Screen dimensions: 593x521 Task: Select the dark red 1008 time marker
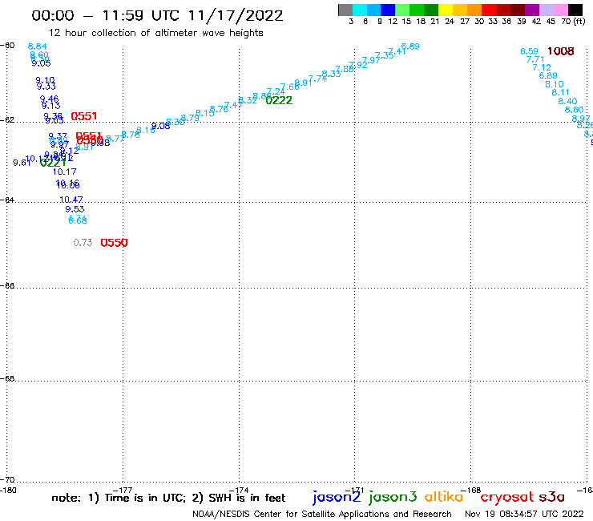561,51
